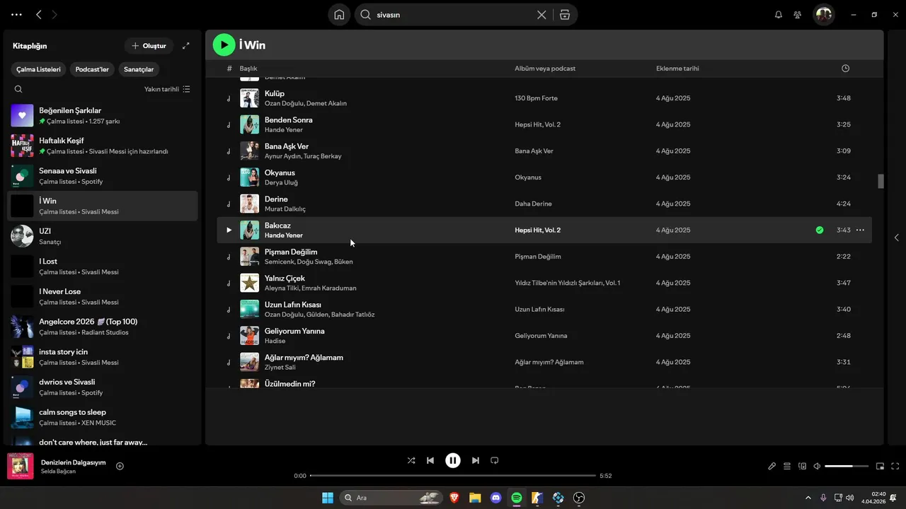Pause playback with the center button
The width and height of the screenshot is (906, 509).
(453, 460)
